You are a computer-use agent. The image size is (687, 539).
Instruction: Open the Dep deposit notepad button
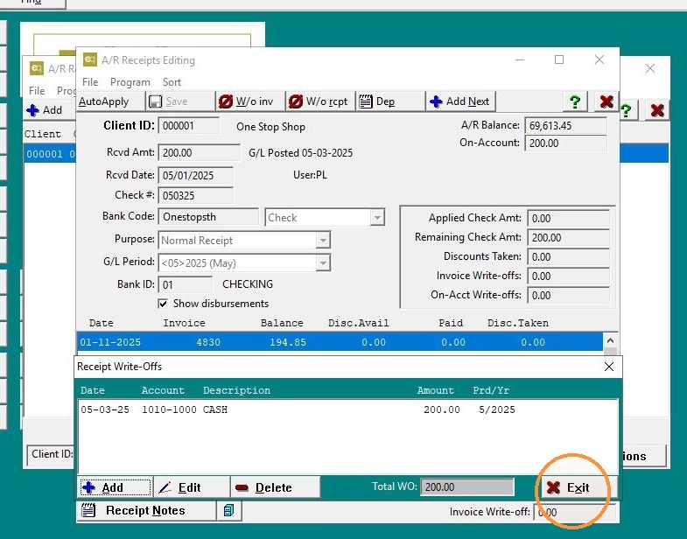tap(391, 101)
